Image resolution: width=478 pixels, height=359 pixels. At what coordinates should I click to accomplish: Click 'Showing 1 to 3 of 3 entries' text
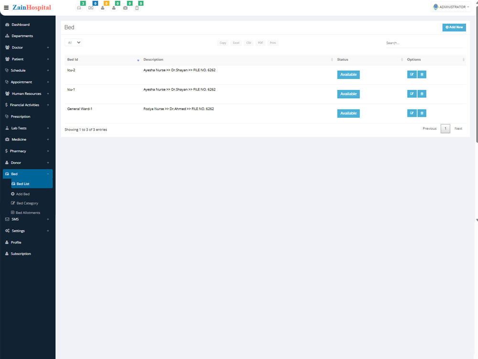(x=86, y=130)
